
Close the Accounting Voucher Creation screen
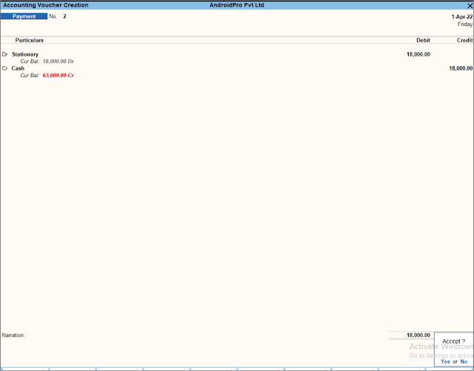coord(470,5)
